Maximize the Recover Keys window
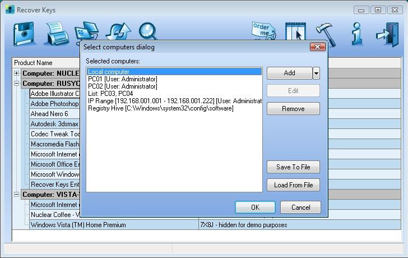 (x=378, y=10)
